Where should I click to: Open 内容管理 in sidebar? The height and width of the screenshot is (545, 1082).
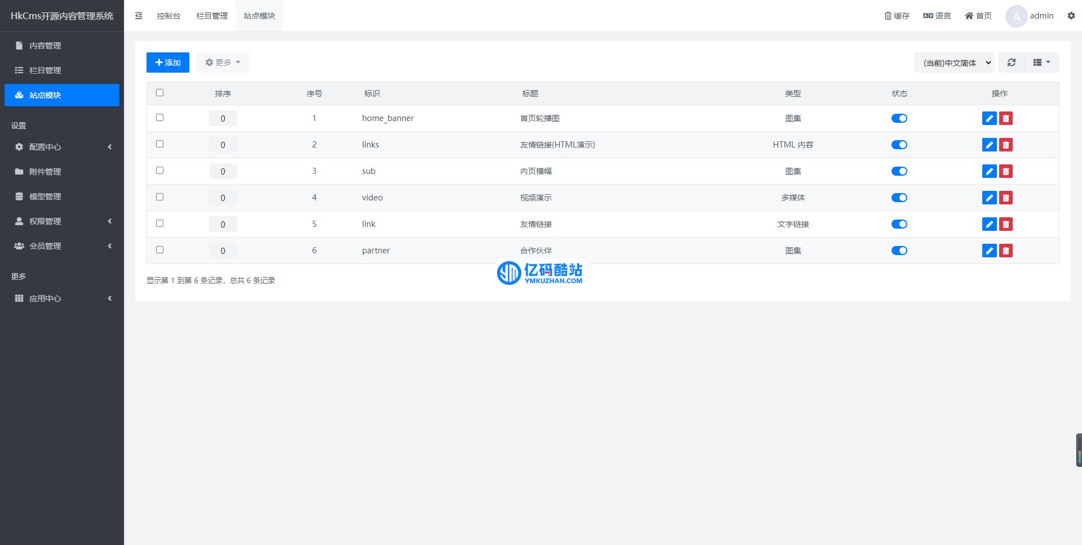click(x=62, y=46)
